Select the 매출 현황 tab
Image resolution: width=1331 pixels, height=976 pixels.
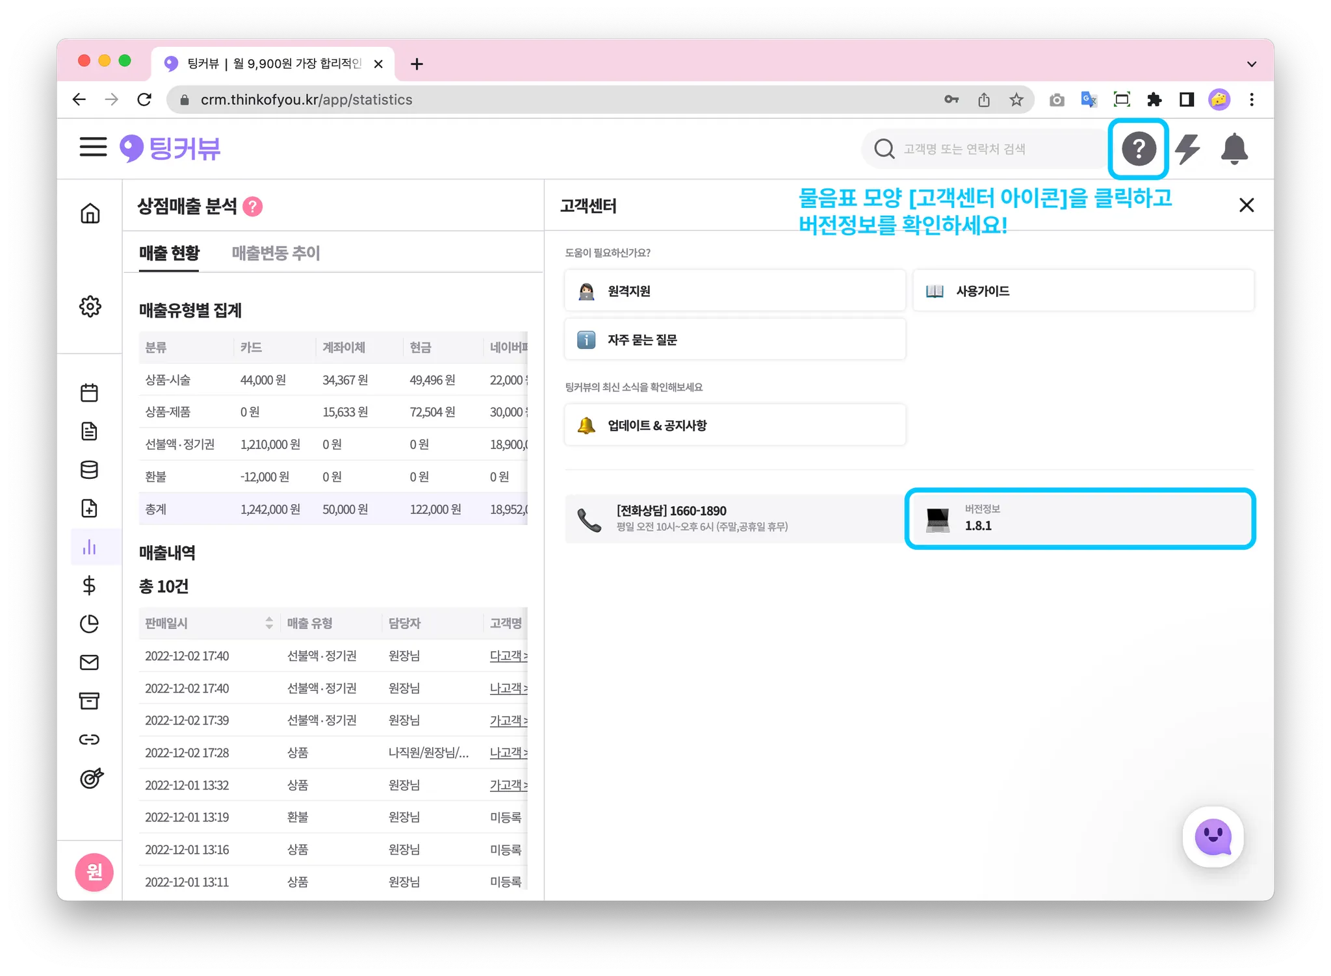pos(169,253)
